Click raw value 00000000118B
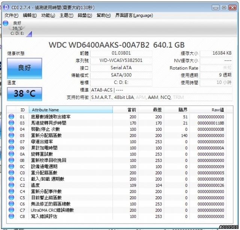Viewport: 240px width, 230px height. pyautogui.click(x=211, y=123)
